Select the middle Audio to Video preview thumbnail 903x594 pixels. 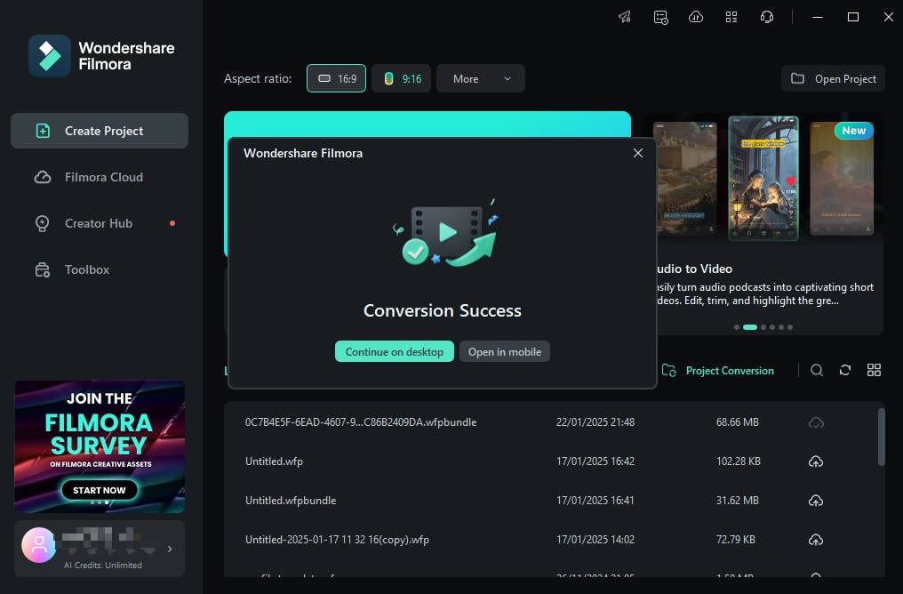tap(763, 178)
